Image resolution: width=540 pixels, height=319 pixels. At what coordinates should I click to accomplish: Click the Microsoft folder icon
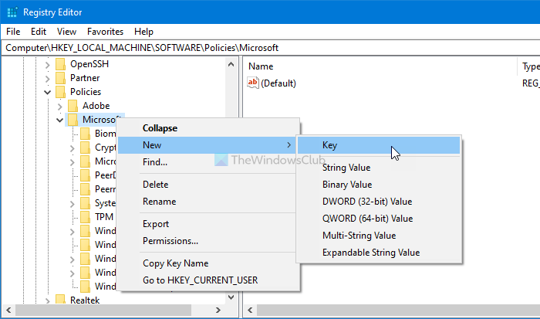(x=73, y=120)
